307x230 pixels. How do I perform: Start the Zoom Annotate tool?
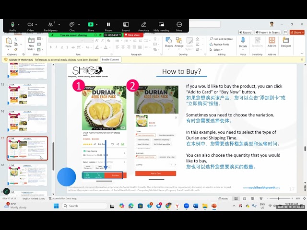pyautogui.click(x=143, y=24)
